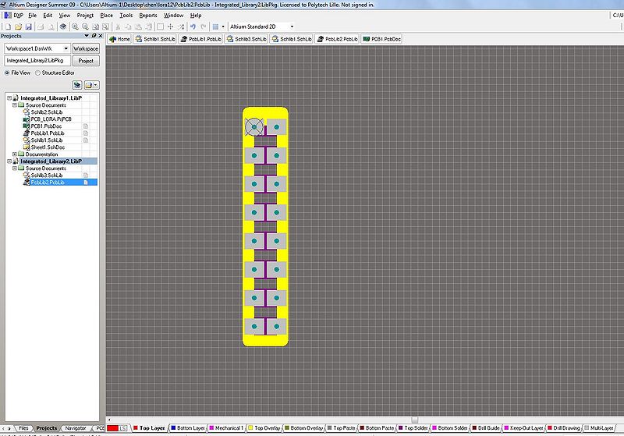The height and width of the screenshot is (436, 624).
Task: Click the Cut scissors icon
Action: 118,26
